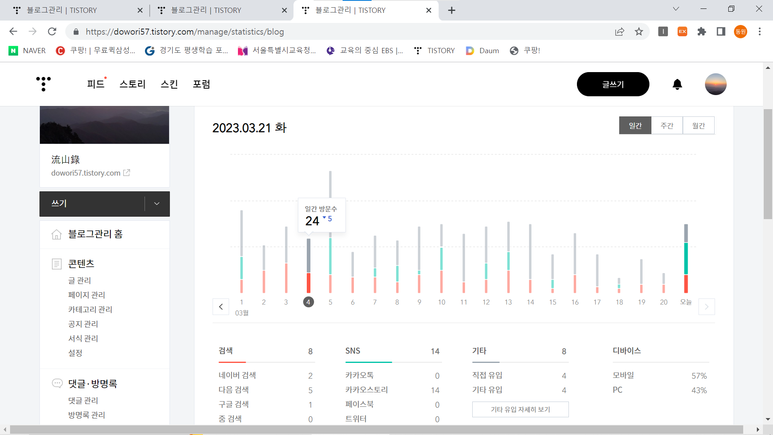Open the profile avatar menu
The image size is (773, 435).
point(715,84)
